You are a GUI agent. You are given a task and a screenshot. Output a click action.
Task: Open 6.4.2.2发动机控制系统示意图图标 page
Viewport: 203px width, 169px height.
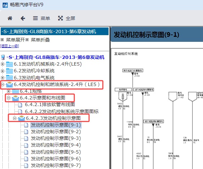[x=62, y=111]
